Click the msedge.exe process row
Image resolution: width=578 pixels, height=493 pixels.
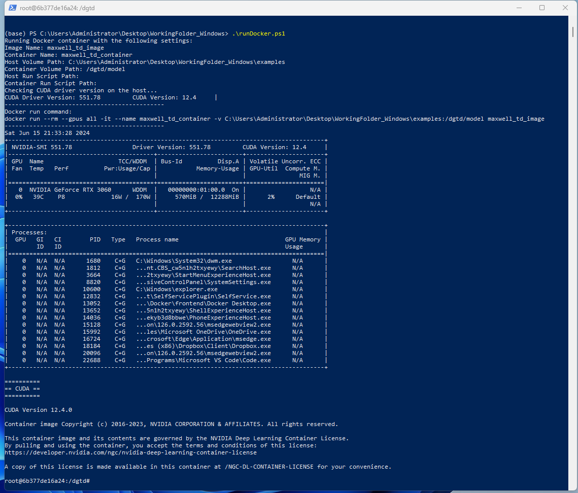tap(166, 339)
